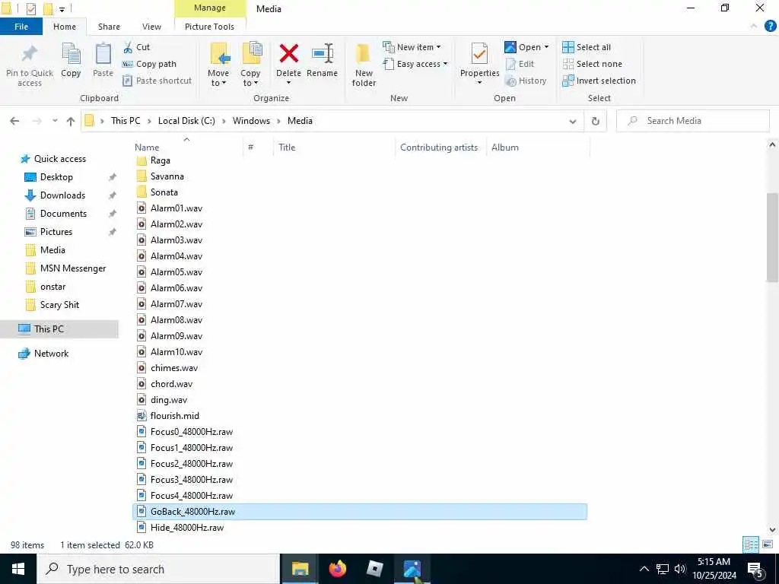Image resolution: width=779 pixels, height=584 pixels.
Task: Show file History
Action: pos(526,81)
